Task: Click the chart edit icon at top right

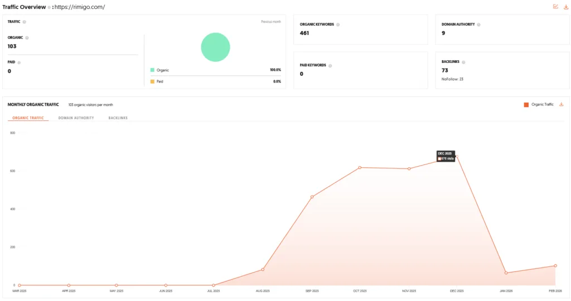Action: 555,7
